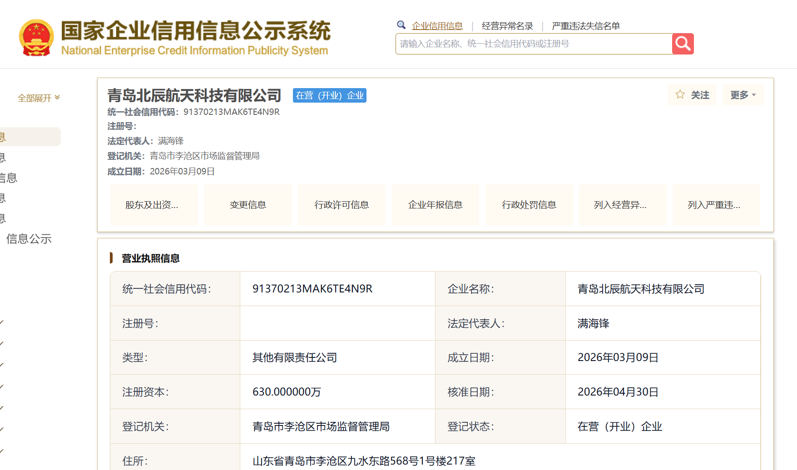Viewport: 797px width, 470px height.
Task: Open the 行政许可信息 section
Action: [342, 205]
